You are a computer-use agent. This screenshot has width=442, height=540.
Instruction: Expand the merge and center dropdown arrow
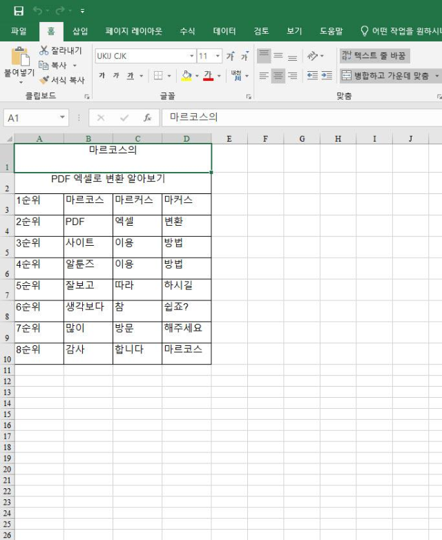[437, 76]
